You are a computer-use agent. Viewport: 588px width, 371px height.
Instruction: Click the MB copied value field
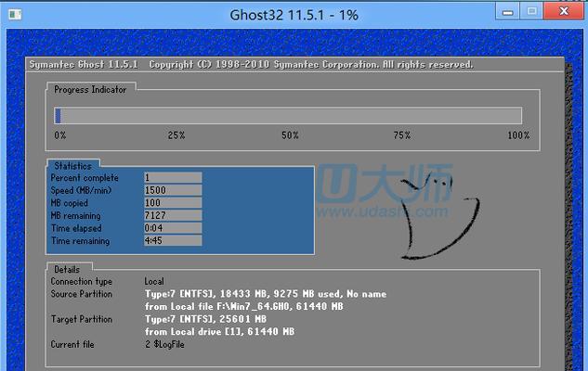coord(173,202)
